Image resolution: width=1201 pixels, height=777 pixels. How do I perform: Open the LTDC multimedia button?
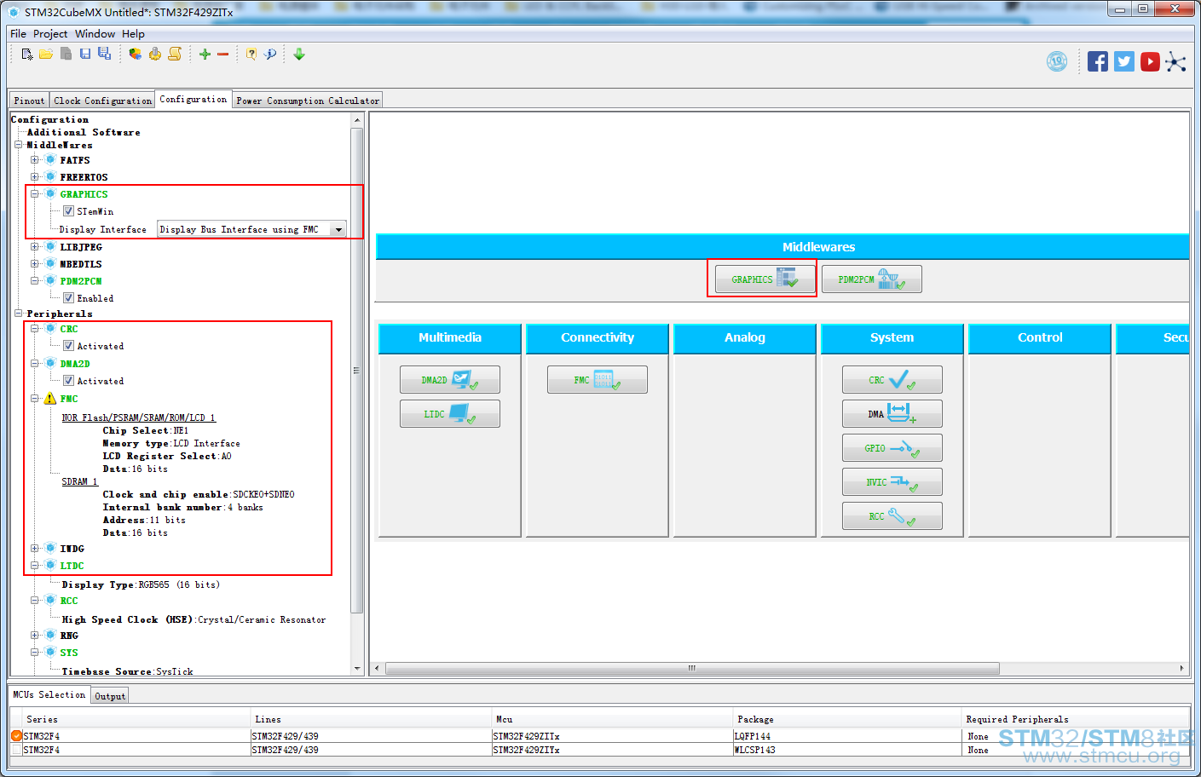point(450,414)
